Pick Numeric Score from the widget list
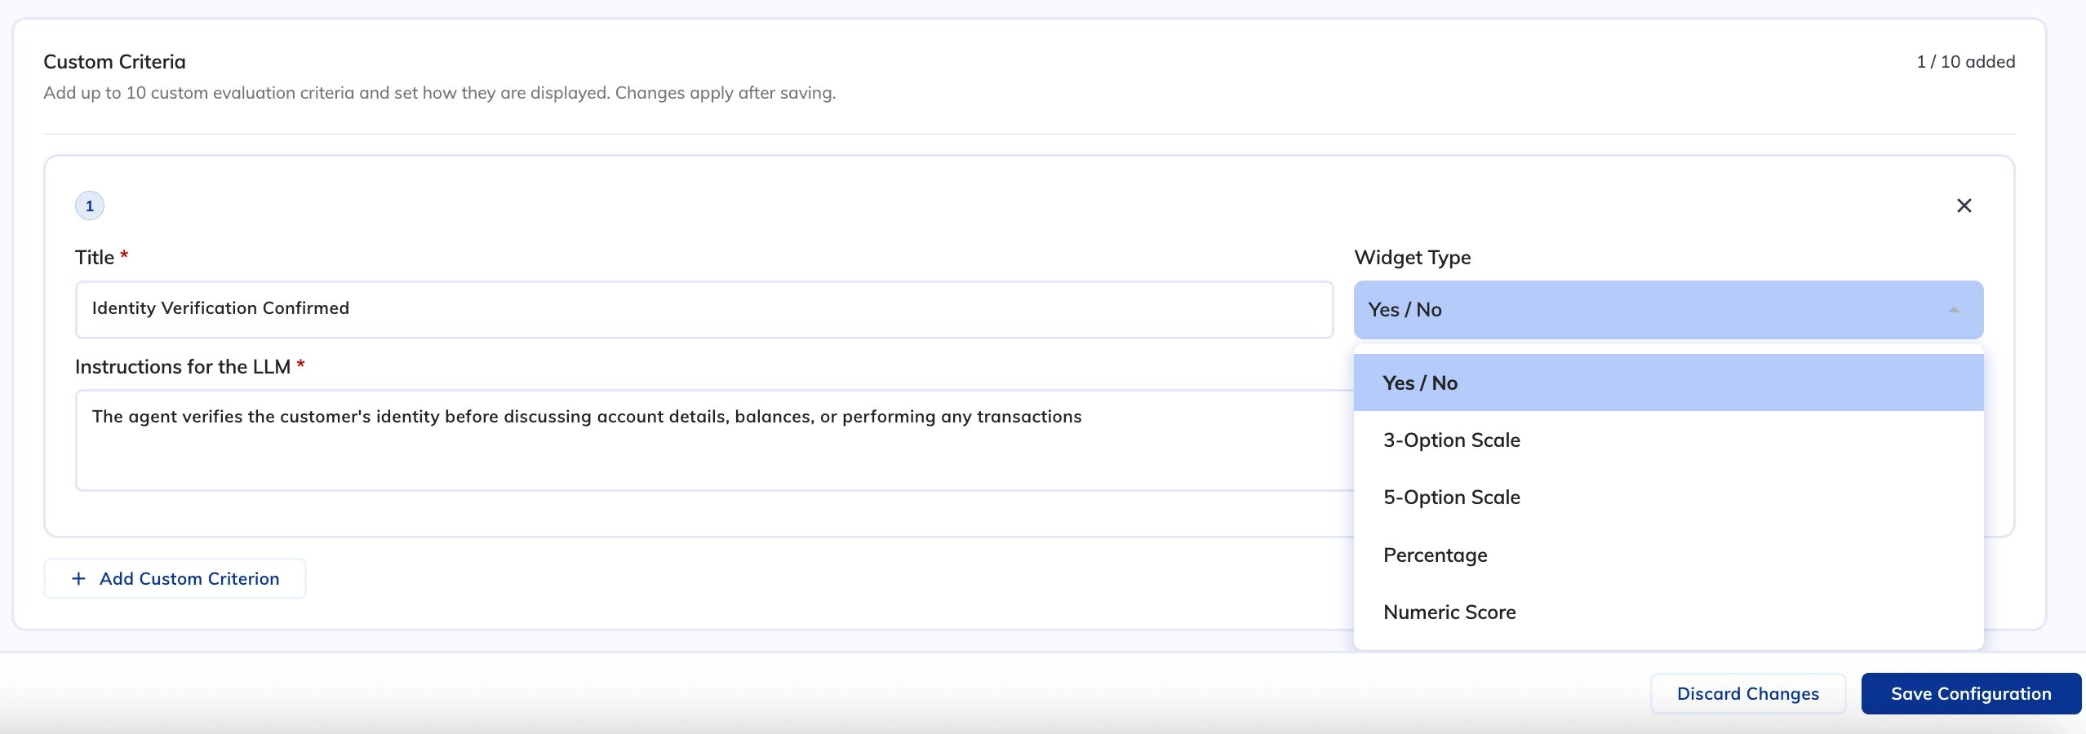 pos(1668,612)
